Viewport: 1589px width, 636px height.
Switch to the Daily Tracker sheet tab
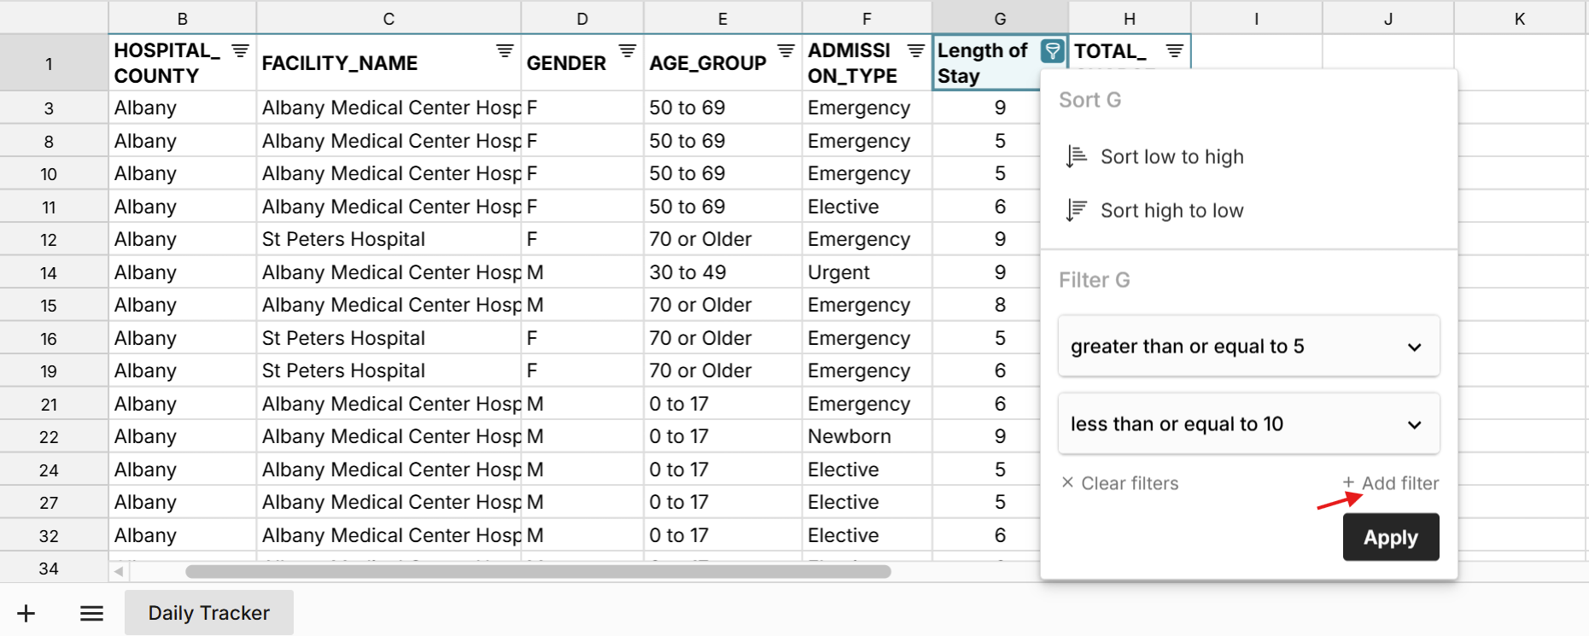click(208, 612)
